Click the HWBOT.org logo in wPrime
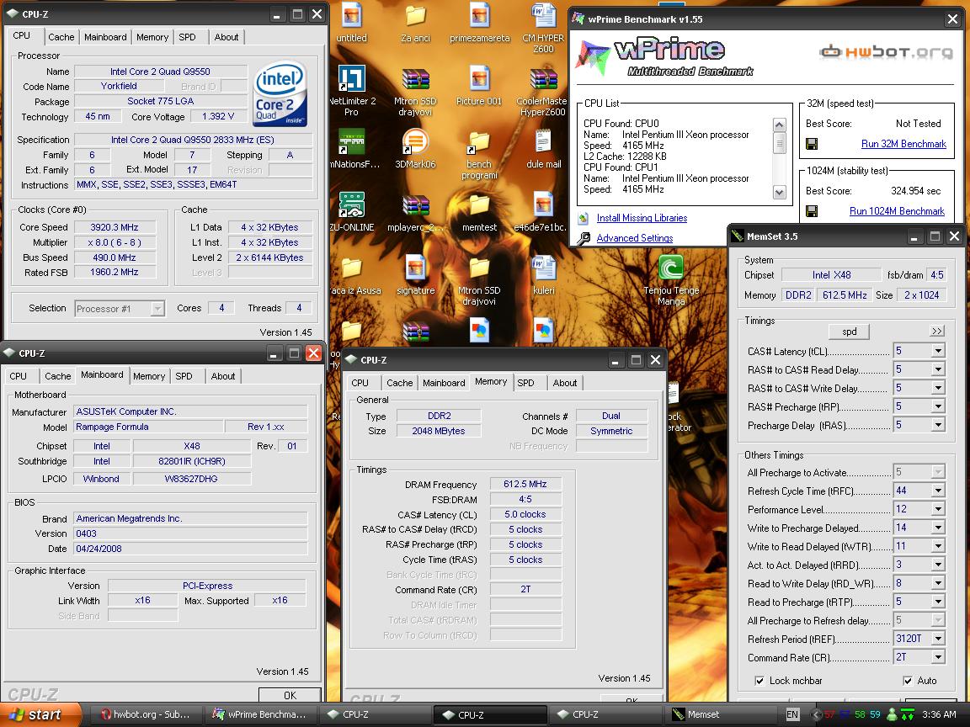 coord(886,51)
